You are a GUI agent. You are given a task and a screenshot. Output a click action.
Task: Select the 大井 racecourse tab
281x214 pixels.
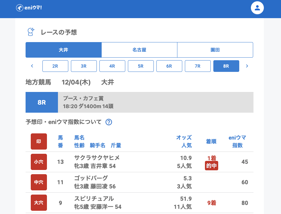(63, 50)
